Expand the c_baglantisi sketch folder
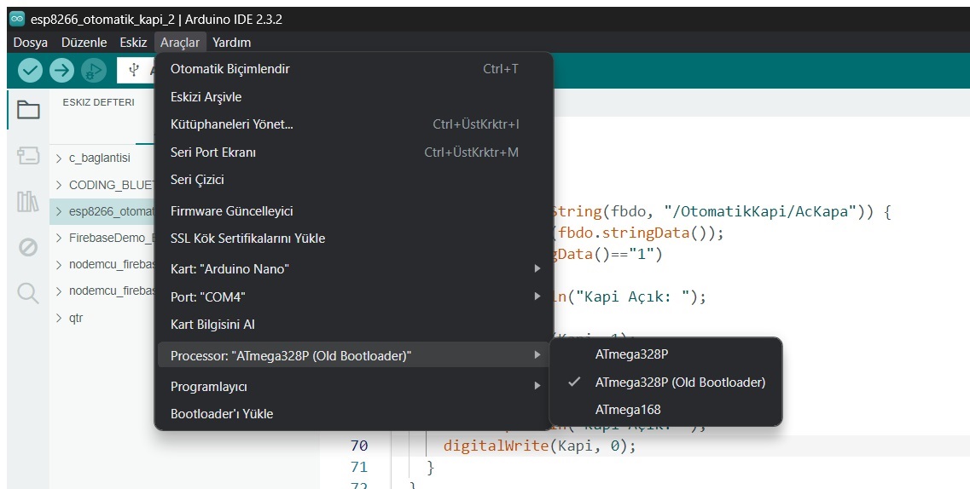The image size is (970, 489). [59, 158]
